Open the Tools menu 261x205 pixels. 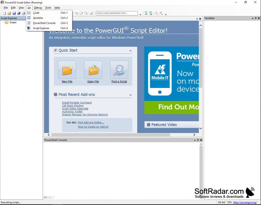click(x=48, y=8)
